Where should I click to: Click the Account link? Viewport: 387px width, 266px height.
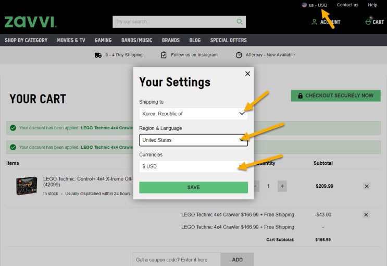click(330, 22)
